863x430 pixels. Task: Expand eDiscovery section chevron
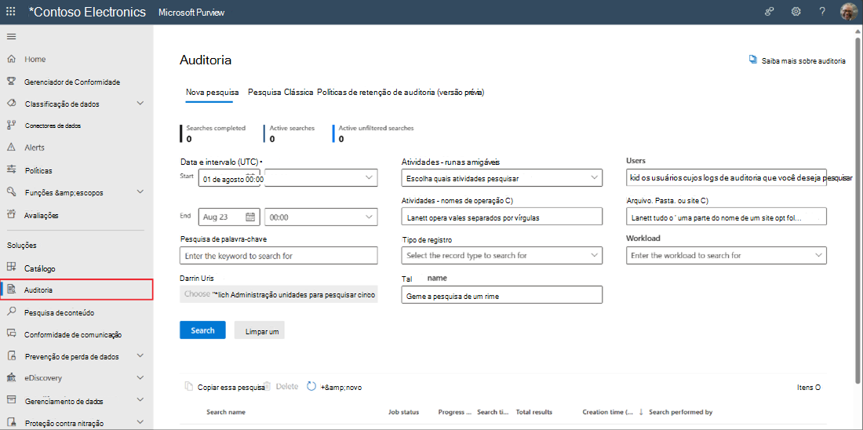pyautogui.click(x=140, y=378)
